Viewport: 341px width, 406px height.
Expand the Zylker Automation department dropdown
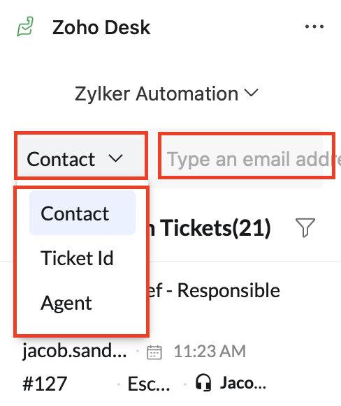tap(166, 93)
